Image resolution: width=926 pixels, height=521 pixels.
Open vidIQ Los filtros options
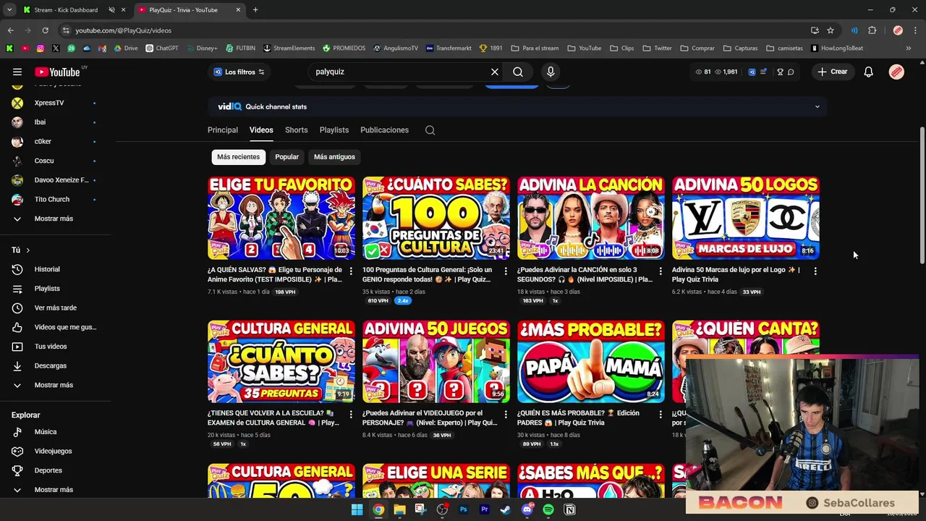coord(239,72)
